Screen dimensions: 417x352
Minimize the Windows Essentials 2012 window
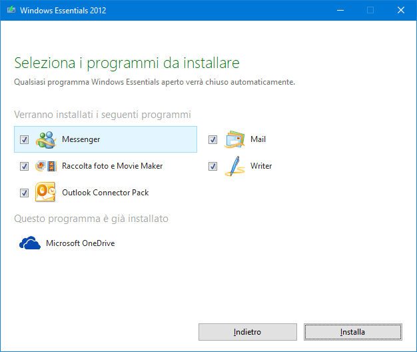[340, 10]
